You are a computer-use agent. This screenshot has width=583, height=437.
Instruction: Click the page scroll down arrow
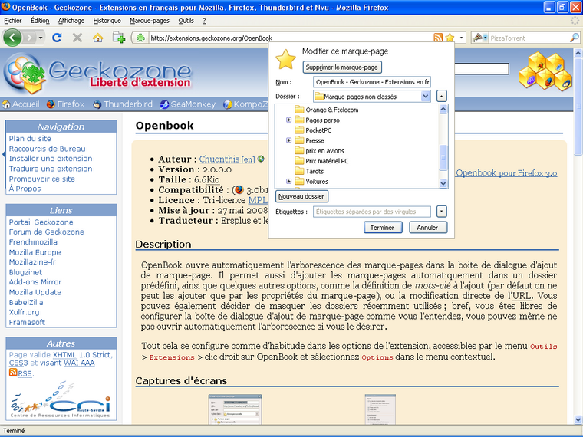click(x=578, y=420)
